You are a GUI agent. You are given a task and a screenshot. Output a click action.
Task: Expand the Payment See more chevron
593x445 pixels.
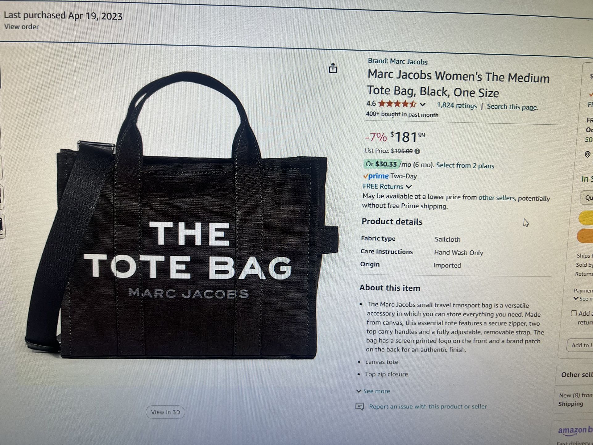[x=576, y=298]
